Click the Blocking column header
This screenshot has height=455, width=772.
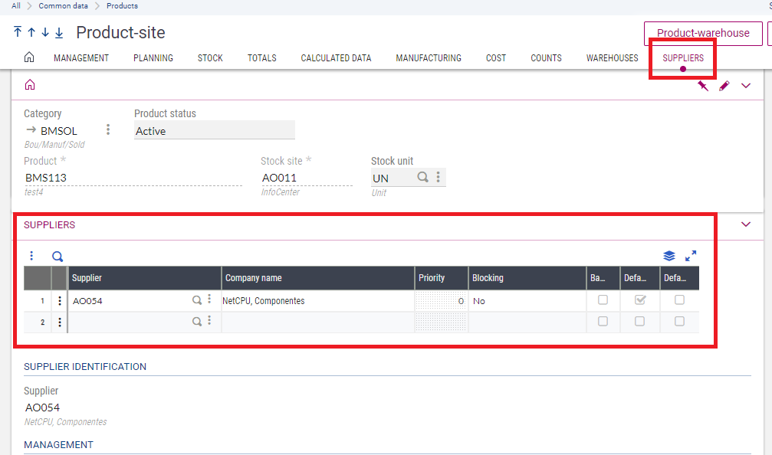(x=527, y=278)
